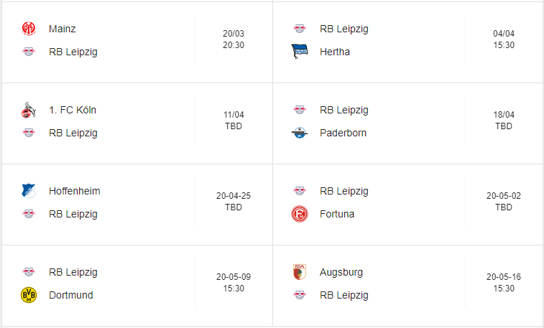Viewport: 544px width, 328px height.
Task: Open the Hertha team link
Action: pyautogui.click(x=334, y=52)
